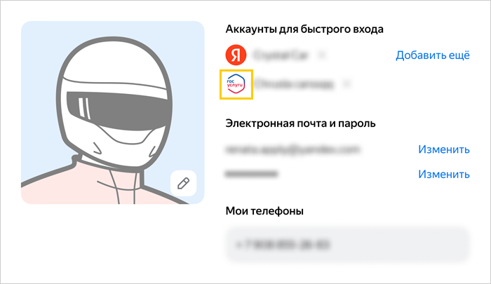Screen dimensions: 491x284
Task: Remove the linked Gosuslugi account via blurred X
Action: [x=347, y=84]
